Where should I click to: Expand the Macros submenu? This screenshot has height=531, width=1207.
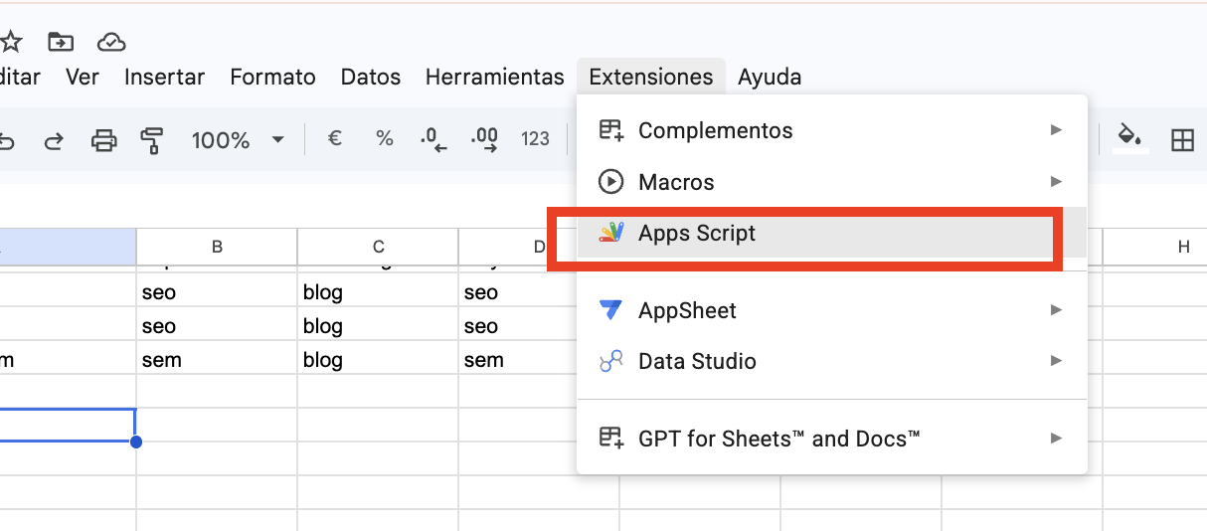[832, 182]
